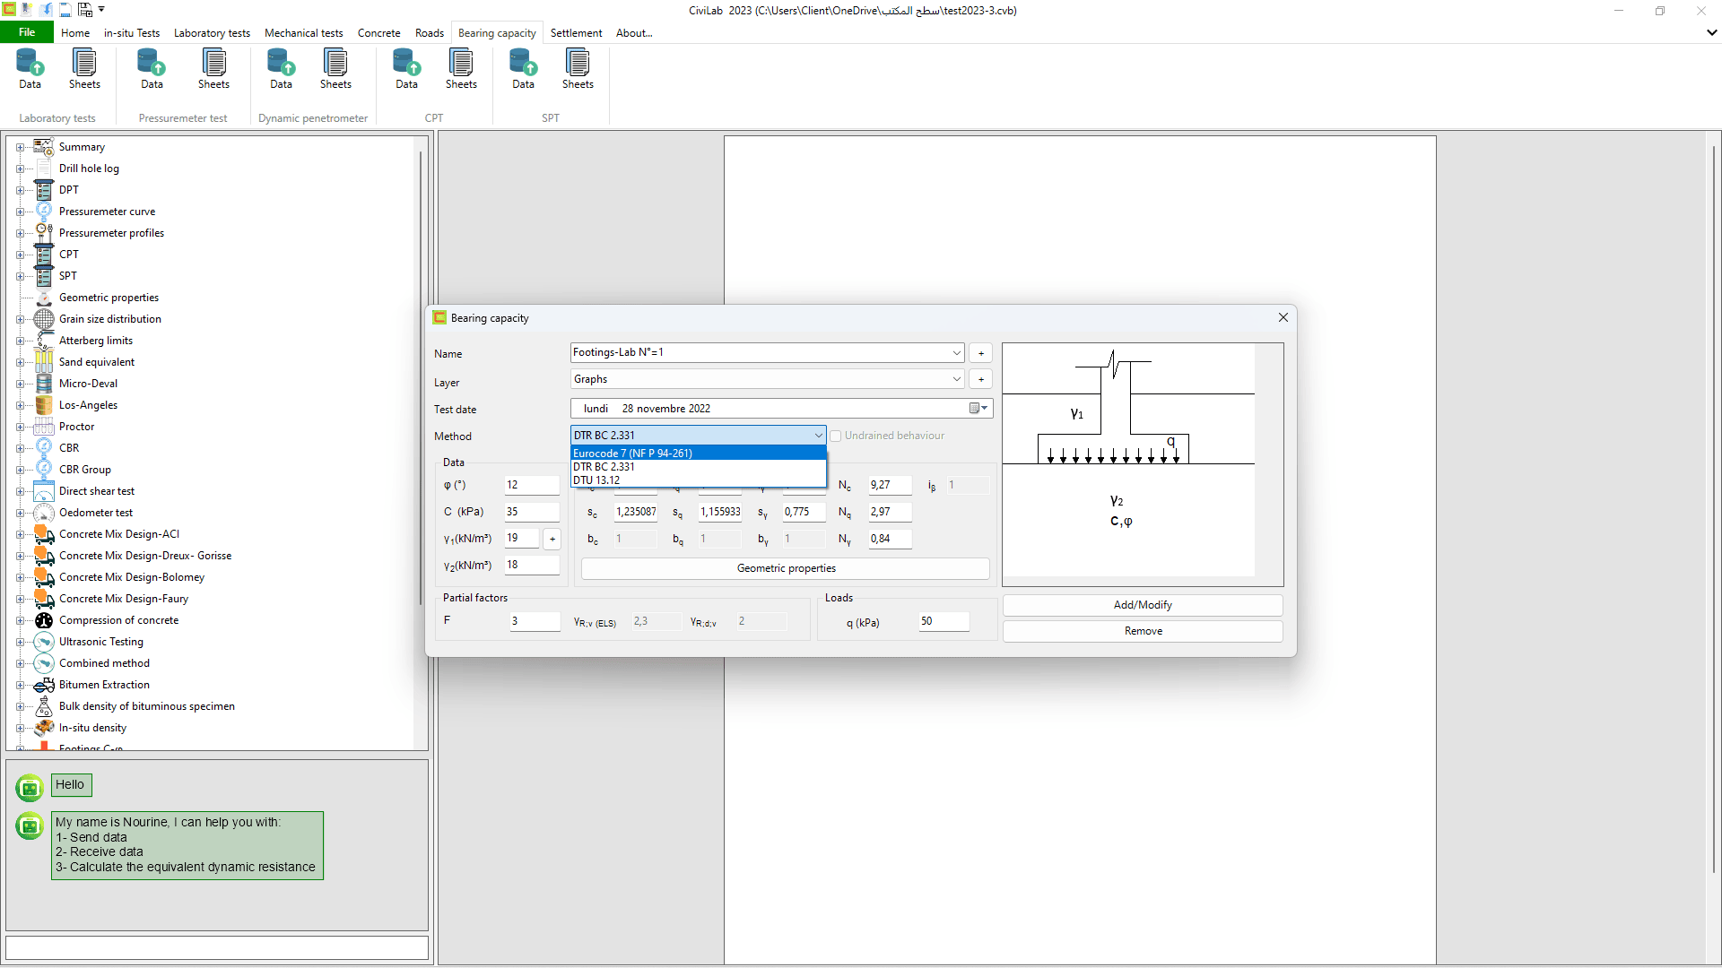Click the Compression of concrete icon
Image resolution: width=1722 pixels, height=968 pixels.
tap(44, 620)
